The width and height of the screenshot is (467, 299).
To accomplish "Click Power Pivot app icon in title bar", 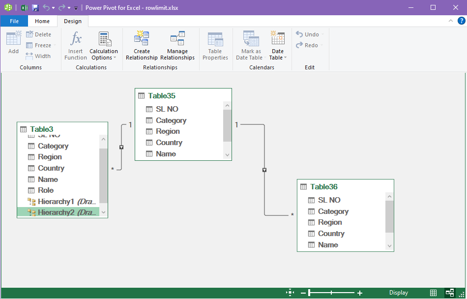I will [x=8, y=7].
